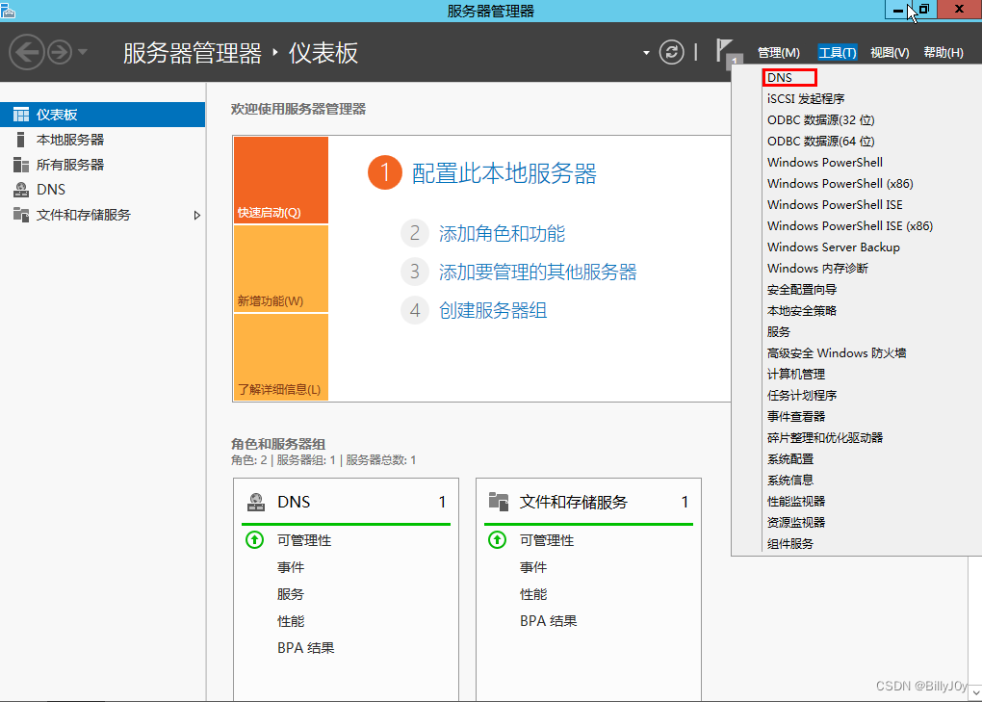Open 高级安全 Windows 防火墙
The image size is (982, 702).
[837, 353]
